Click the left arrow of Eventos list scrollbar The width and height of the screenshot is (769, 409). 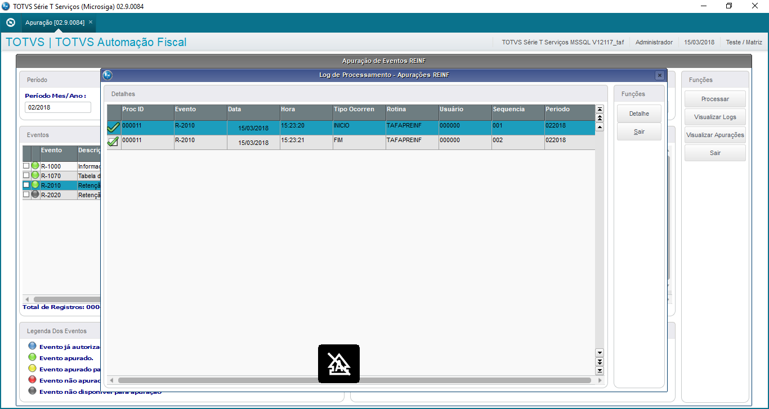(x=26, y=299)
